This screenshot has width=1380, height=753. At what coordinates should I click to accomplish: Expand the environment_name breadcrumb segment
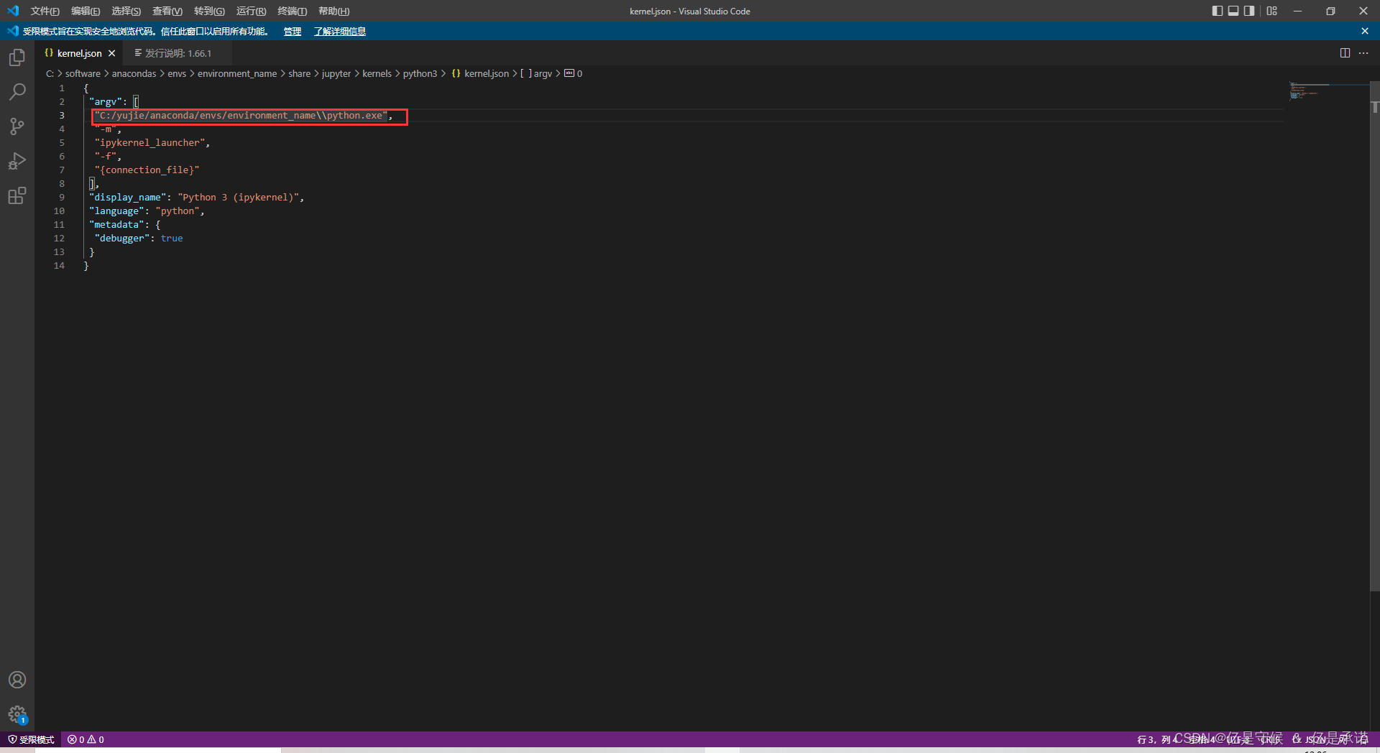pos(237,73)
